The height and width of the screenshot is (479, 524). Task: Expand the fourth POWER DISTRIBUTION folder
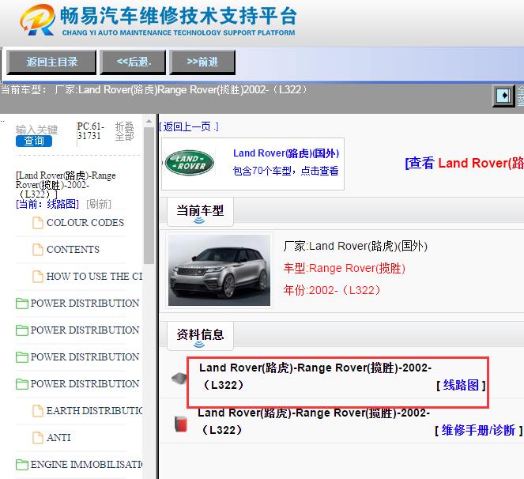click(x=22, y=384)
